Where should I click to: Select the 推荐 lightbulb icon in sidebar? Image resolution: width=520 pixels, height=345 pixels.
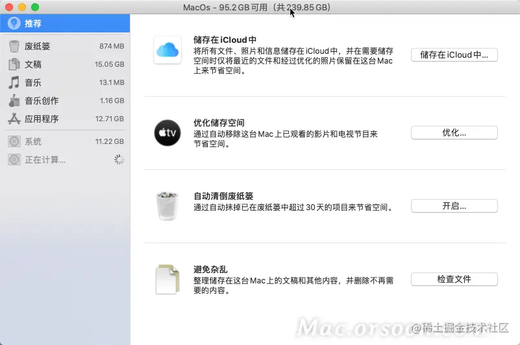click(14, 23)
